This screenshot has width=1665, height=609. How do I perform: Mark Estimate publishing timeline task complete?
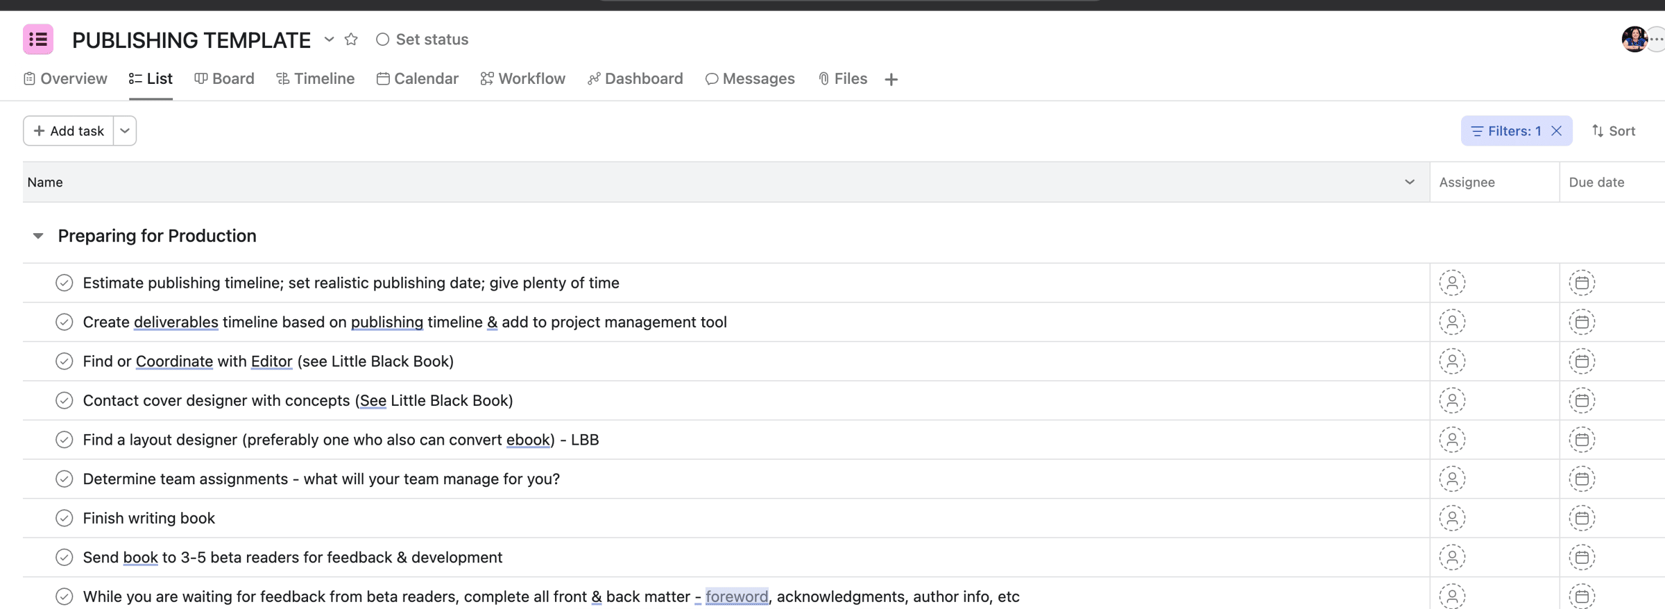click(x=65, y=283)
